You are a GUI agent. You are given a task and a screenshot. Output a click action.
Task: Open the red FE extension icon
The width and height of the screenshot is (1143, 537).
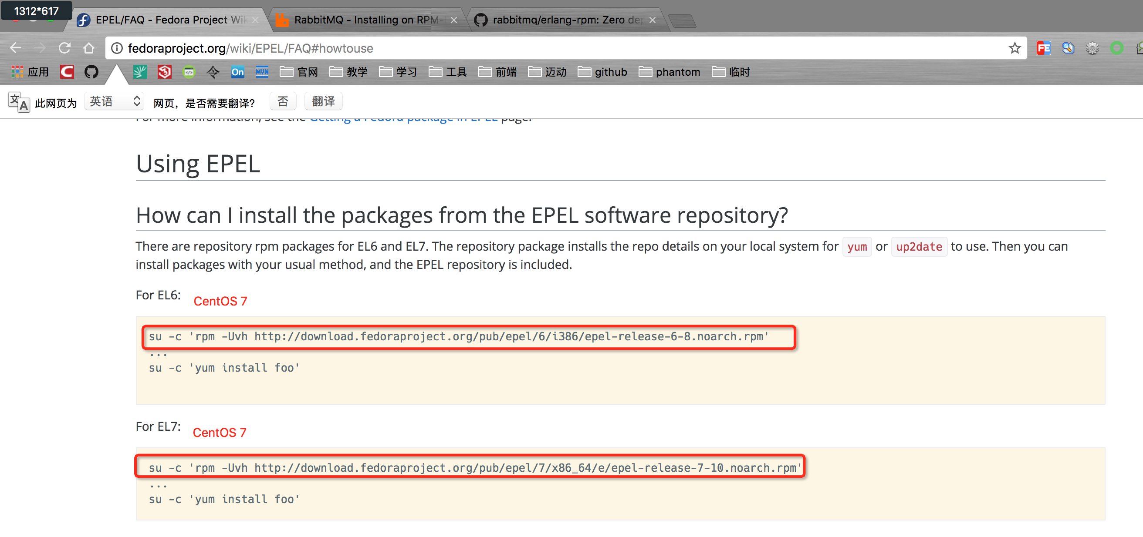(1043, 48)
